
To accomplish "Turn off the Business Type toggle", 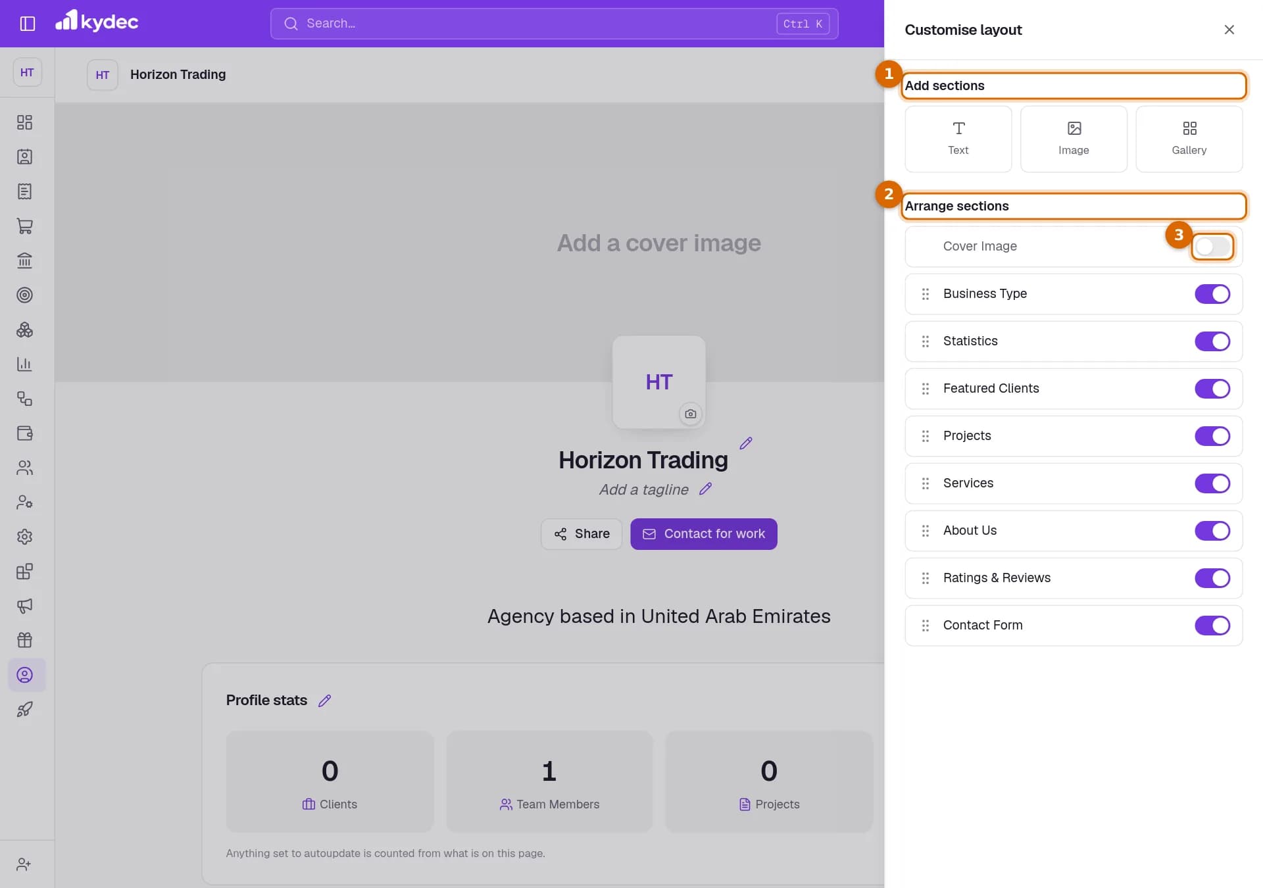I will pyautogui.click(x=1212, y=294).
